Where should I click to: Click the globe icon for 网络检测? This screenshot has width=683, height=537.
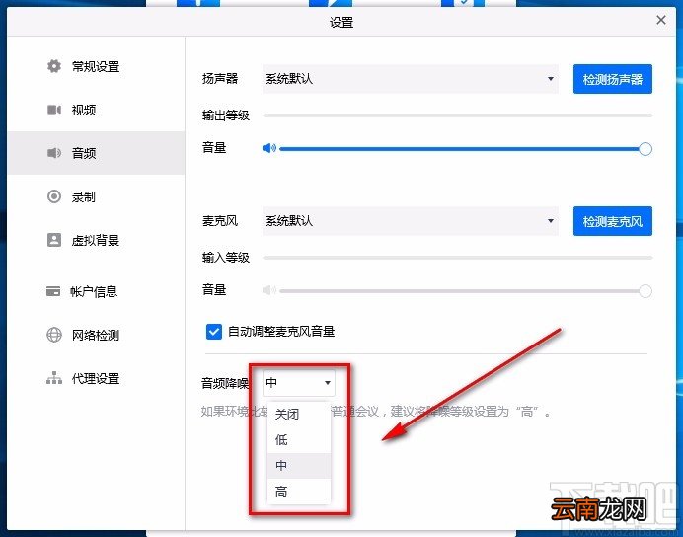(54, 335)
